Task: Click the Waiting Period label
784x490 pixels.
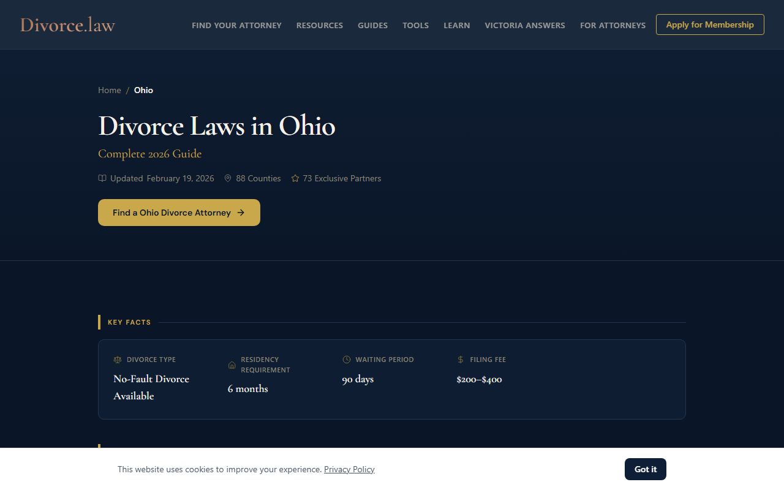Action: tap(385, 360)
